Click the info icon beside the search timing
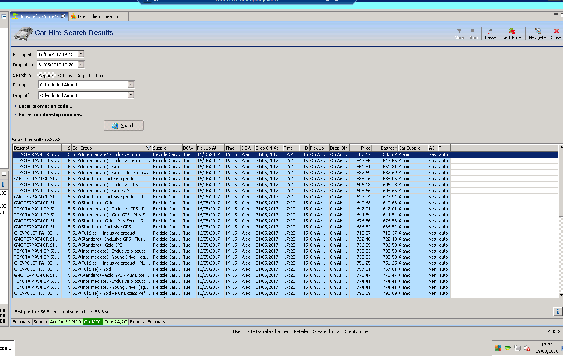The width and height of the screenshot is (563, 356). 557,311
